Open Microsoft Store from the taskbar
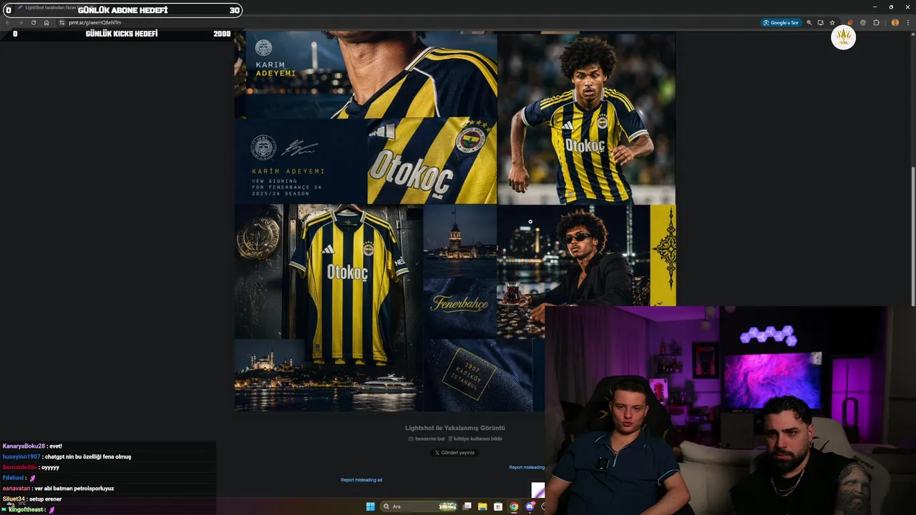 (498, 506)
